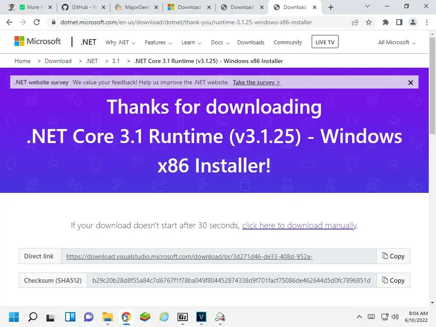The width and height of the screenshot is (436, 327).
Task: Open the Windows Start menu
Action: (14, 317)
